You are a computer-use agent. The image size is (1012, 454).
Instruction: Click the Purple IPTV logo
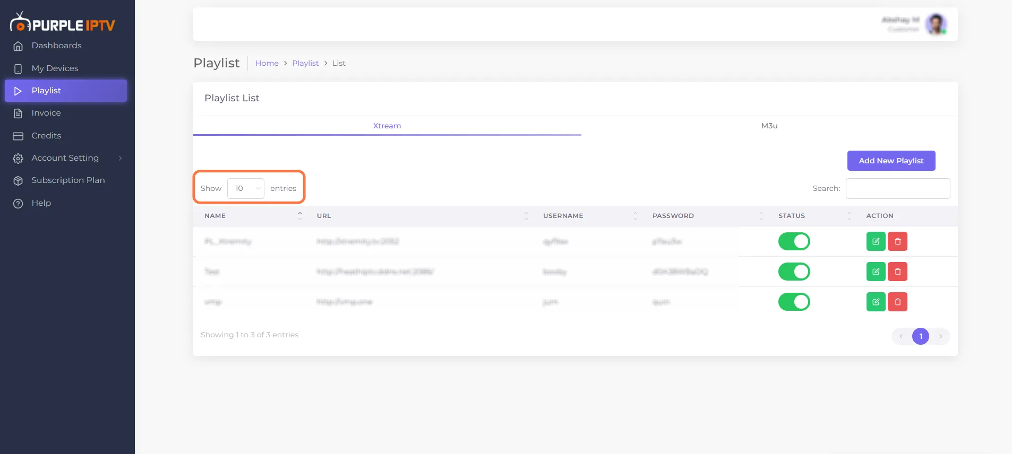coord(62,22)
